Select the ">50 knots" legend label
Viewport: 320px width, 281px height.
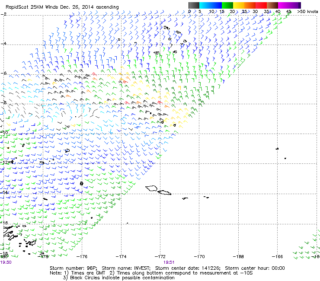(x=307, y=12)
